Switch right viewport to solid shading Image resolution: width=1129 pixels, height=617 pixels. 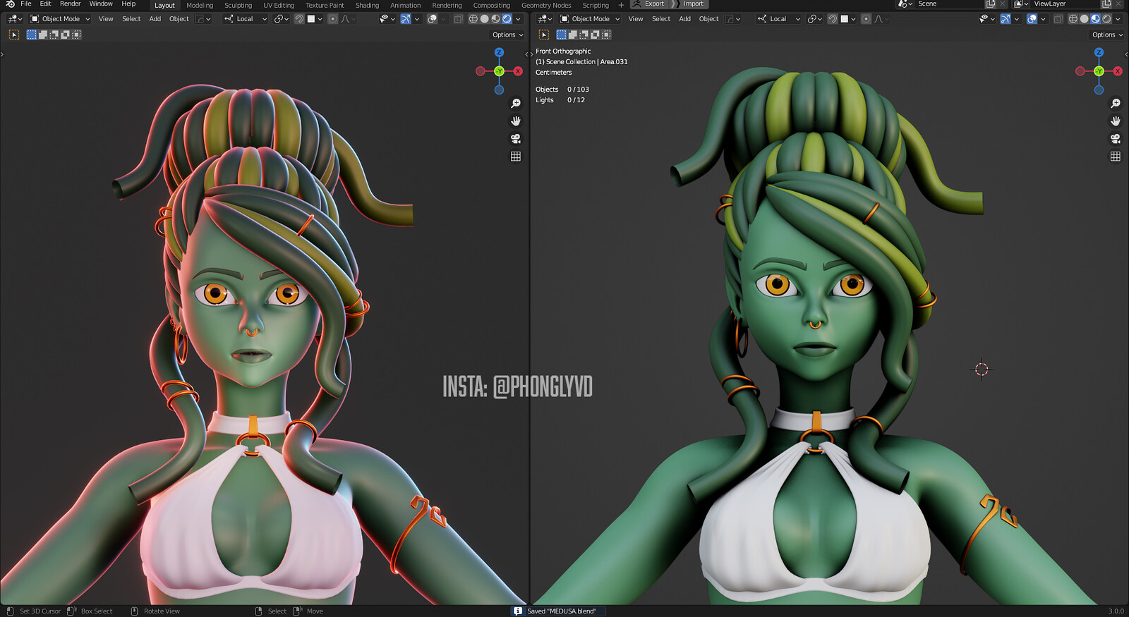point(1084,19)
